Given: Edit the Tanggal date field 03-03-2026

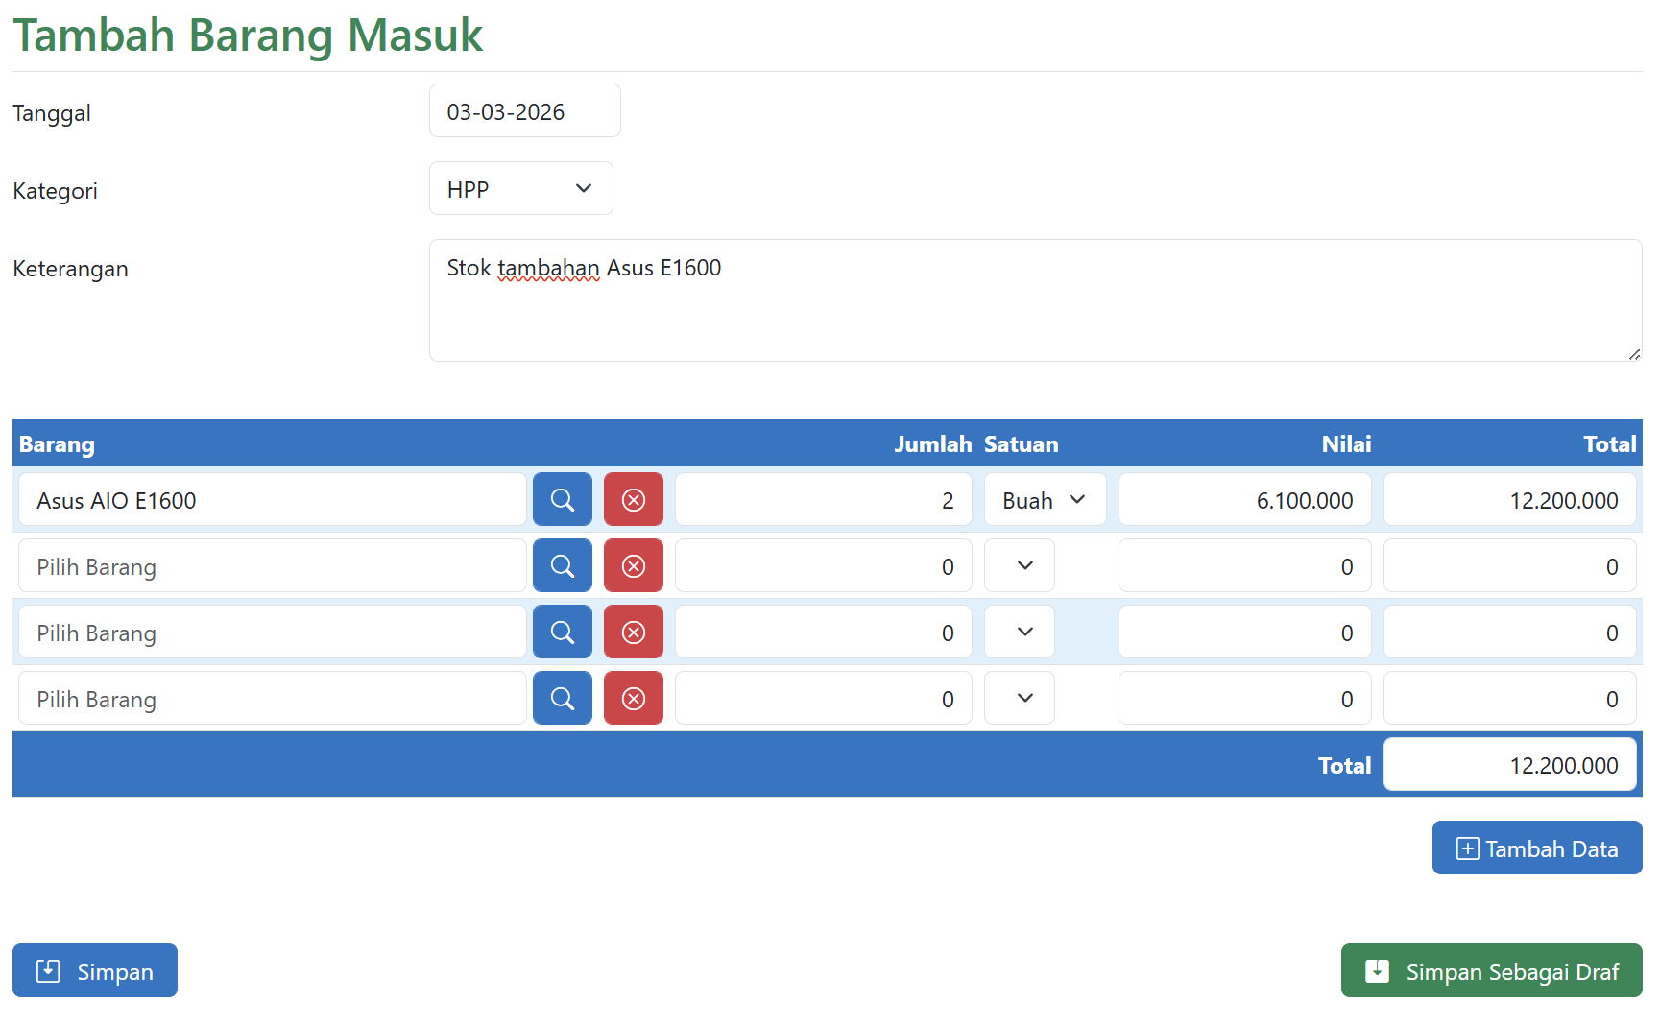Looking at the screenshot, I should (525, 110).
